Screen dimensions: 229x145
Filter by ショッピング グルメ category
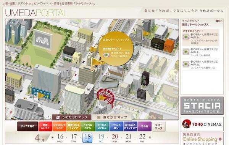[60, 126]
